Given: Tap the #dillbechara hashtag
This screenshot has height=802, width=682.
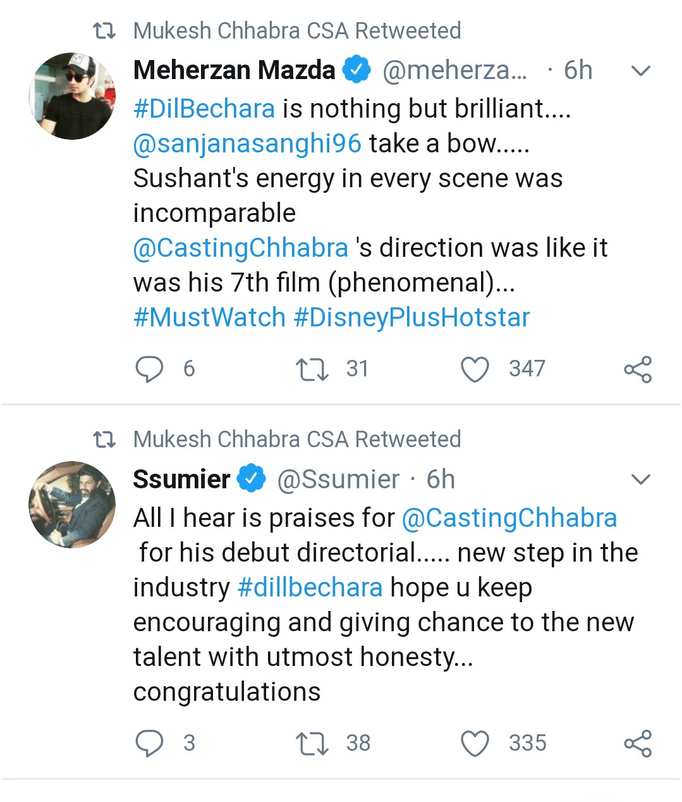Looking at the screenshot, I should pos(310,588).
